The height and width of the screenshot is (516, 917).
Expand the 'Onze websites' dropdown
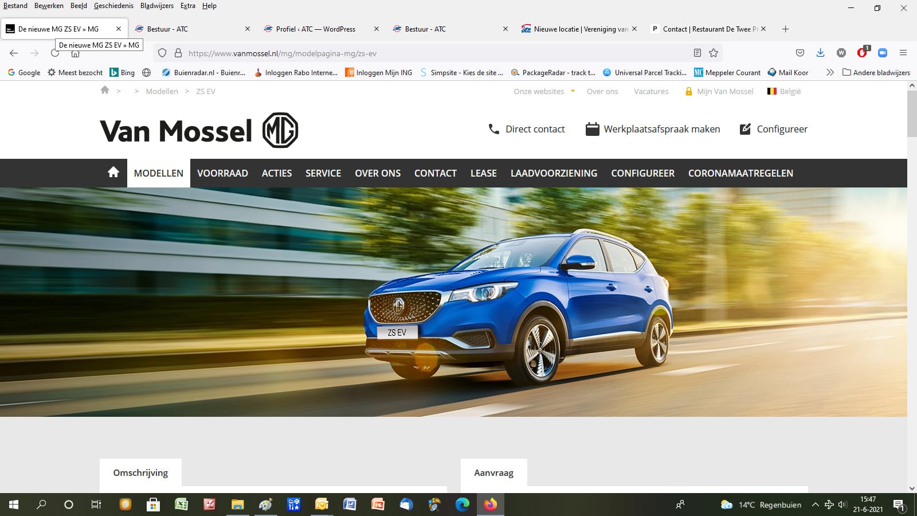click(x=544, y=91)
